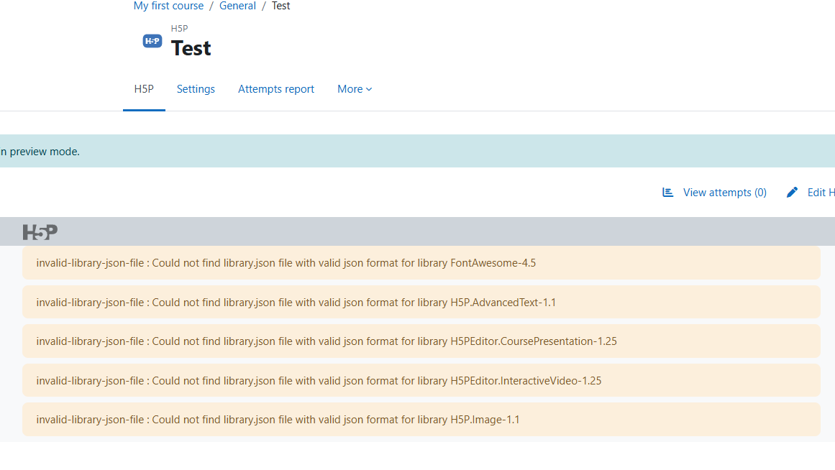
Task: Select the H5P.AdvancedText-1.1 library error message
Action: (421, 303)
